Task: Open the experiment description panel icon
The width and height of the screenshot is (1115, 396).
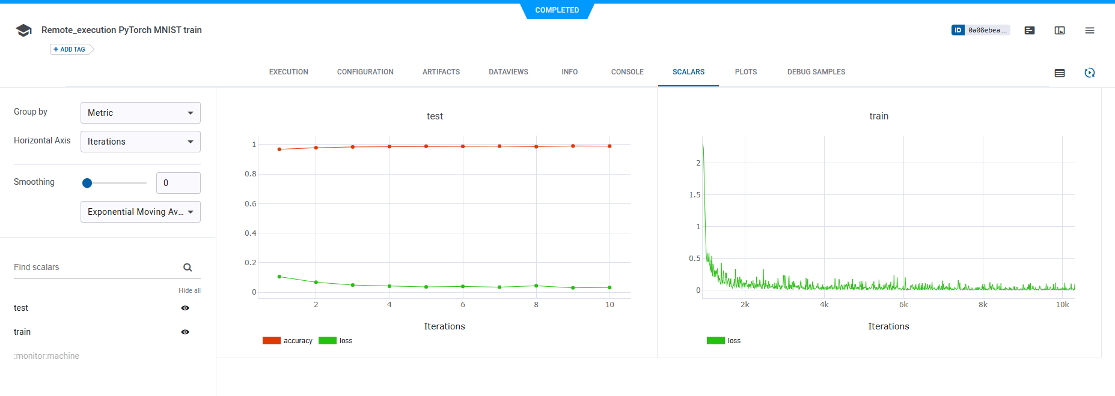Action: click(x=1030, y=31)
